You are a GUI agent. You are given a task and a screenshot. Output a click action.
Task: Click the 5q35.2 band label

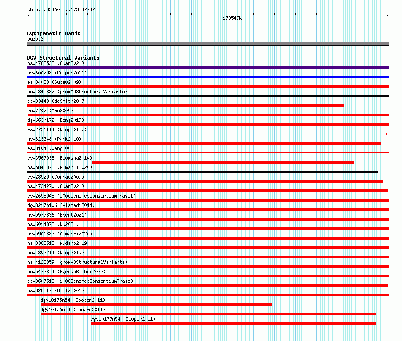click(x=35, y=39)
